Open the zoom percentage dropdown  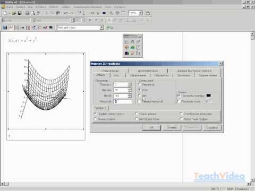tap(141, 13)
